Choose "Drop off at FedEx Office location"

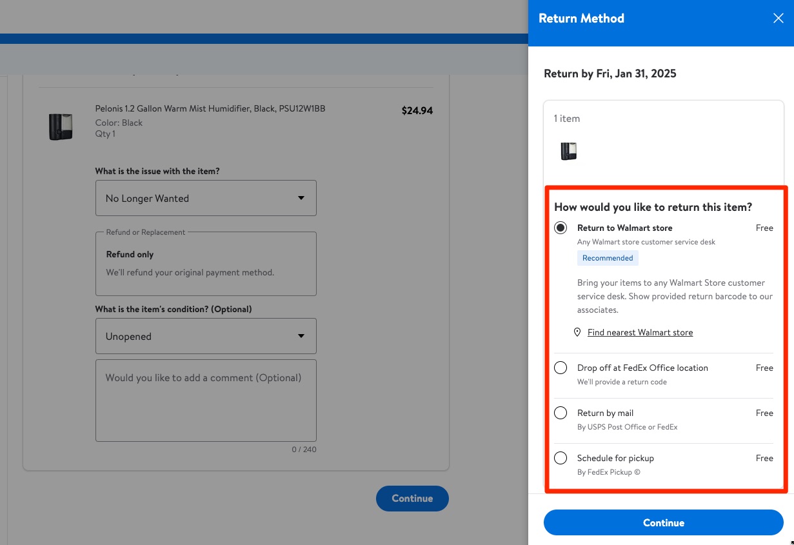pyautogui.click(x=561, y=368)
